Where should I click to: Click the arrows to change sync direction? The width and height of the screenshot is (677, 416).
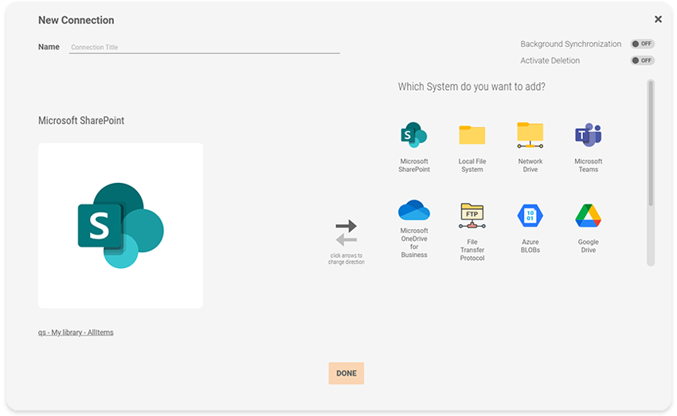click(x=346, y=233)
